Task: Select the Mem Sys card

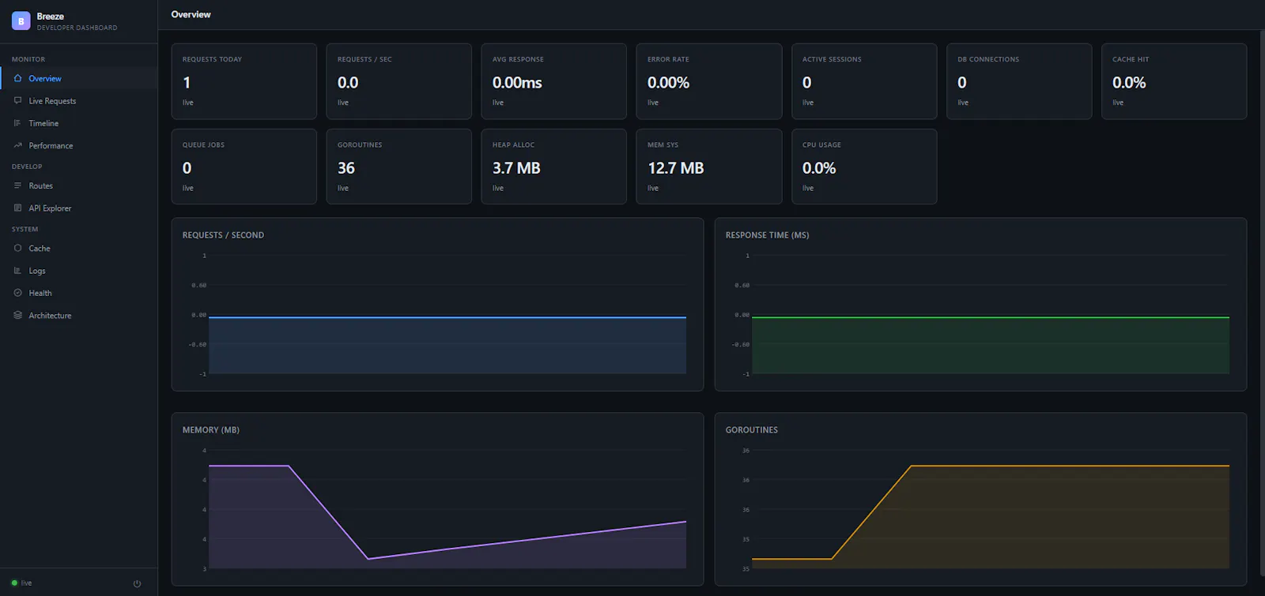Action: click(x=709, y=167)
